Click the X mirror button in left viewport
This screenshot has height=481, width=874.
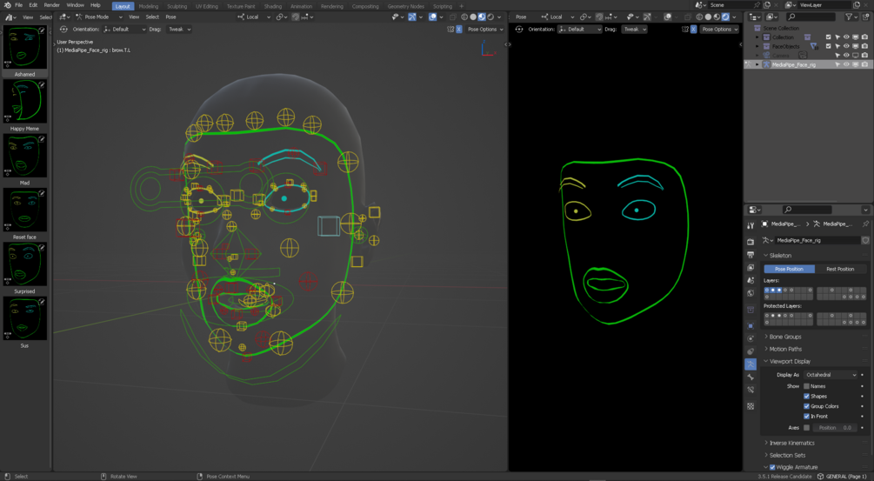pos(458,29)
